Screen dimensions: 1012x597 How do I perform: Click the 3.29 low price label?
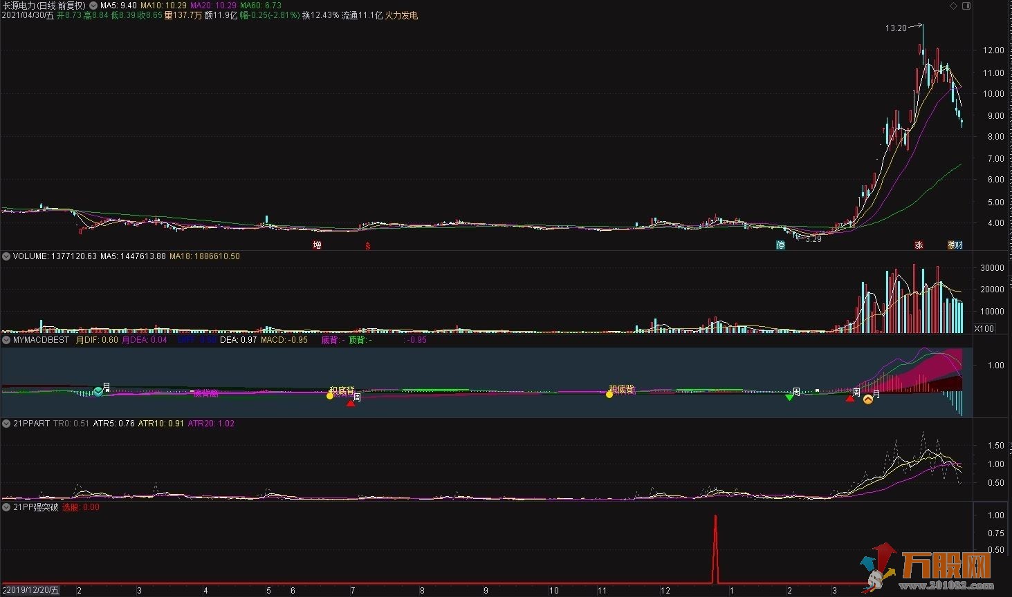(x=813, y=239)
